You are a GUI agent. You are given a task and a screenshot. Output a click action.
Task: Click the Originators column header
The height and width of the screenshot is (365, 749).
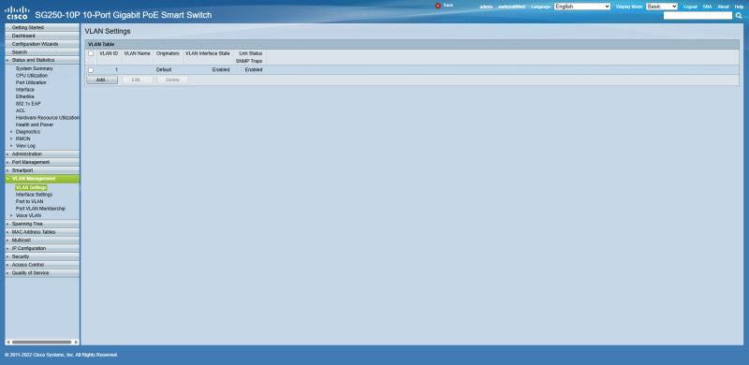tap(168, 53)
